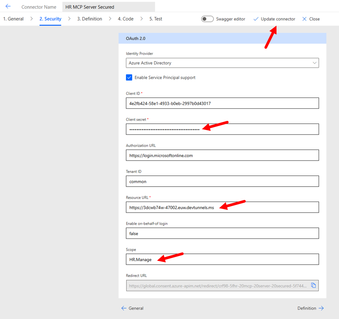
Task: Click the Definition navigation link
Action: [307, 308]
